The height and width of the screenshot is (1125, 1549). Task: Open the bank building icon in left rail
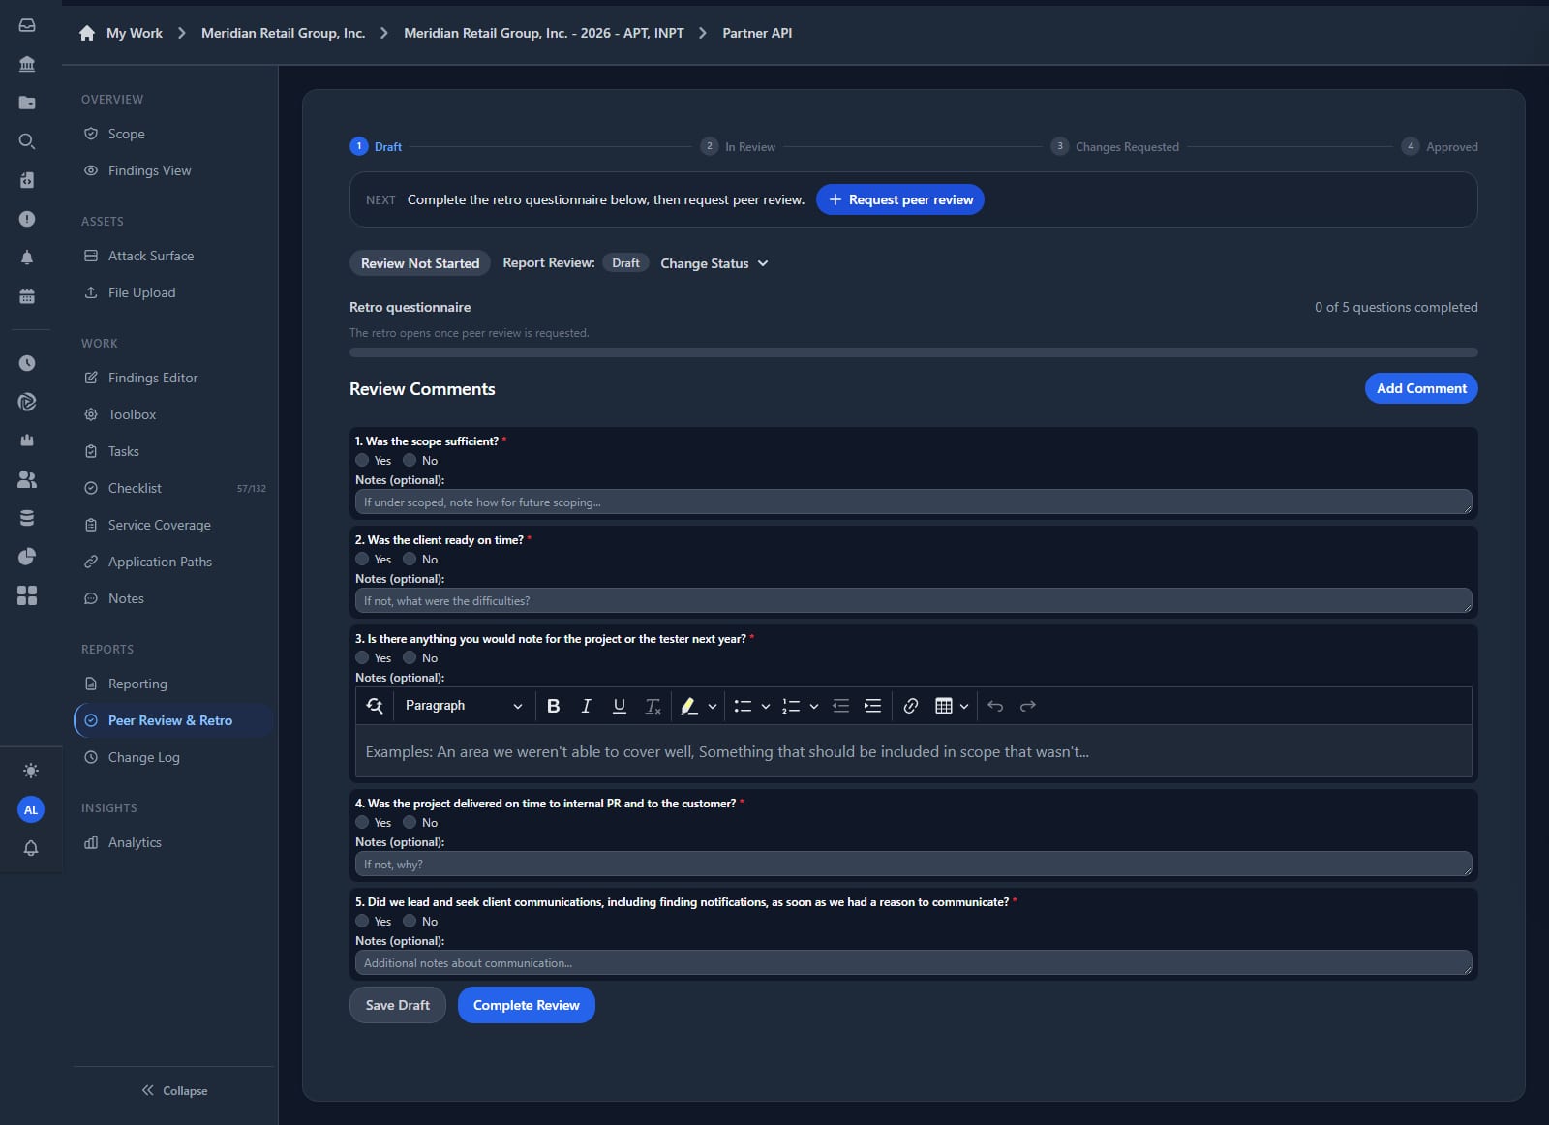point(27,64)
